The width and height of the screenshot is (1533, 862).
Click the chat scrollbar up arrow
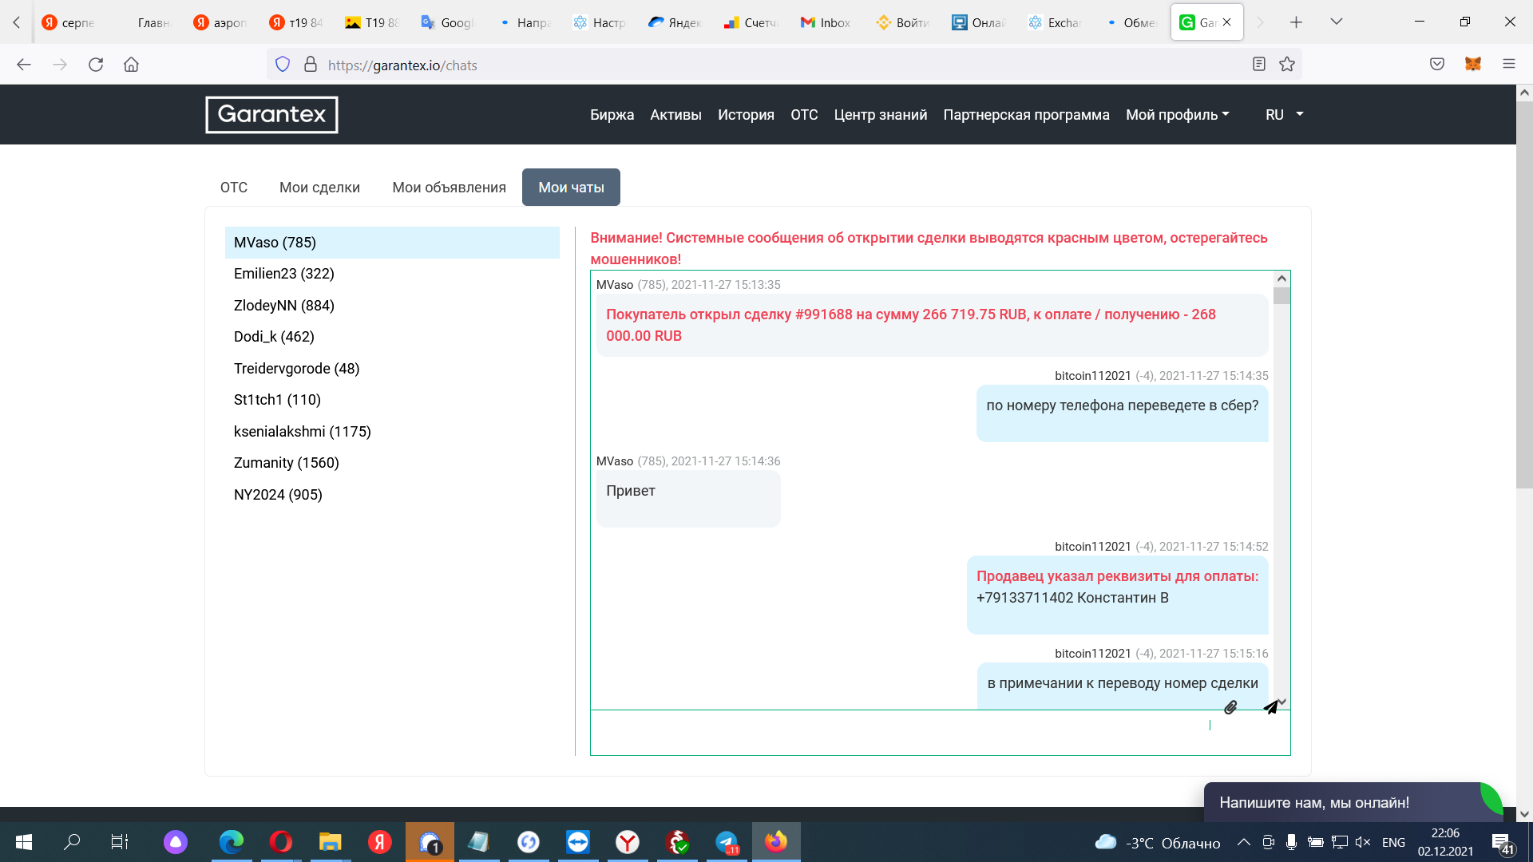click(1281, 279)
